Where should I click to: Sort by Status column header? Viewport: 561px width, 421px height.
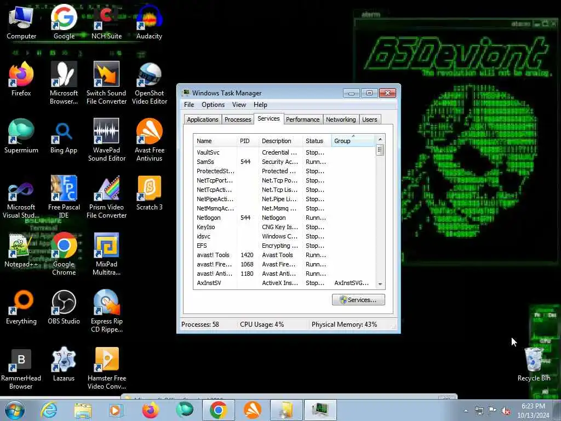click(317, 141)
